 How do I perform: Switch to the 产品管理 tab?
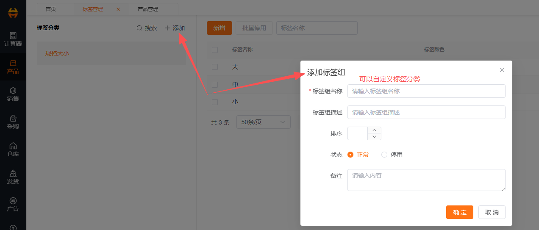tap(148, 9)
